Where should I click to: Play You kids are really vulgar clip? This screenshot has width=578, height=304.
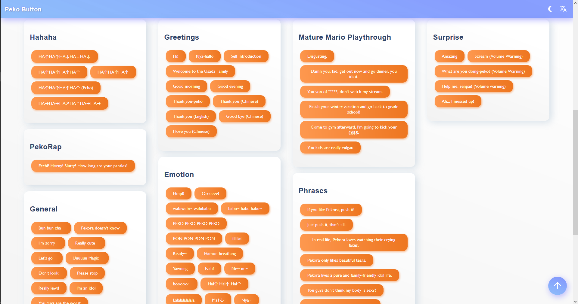[x=330, y=147]
